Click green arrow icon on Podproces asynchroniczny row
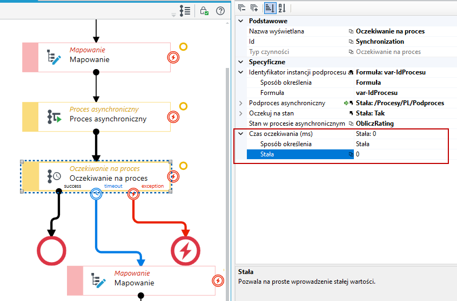Screen dimensions: 457x301 click(x=346, y=103)
